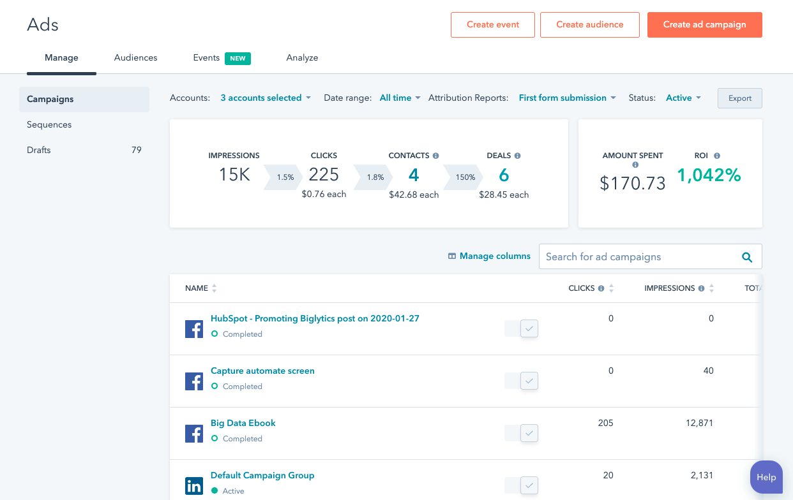Select Drafts in the left sidebar
Image resolution: width=793 pixels, height=500 pixels.
pyautogui.click(x=39, y=150)
